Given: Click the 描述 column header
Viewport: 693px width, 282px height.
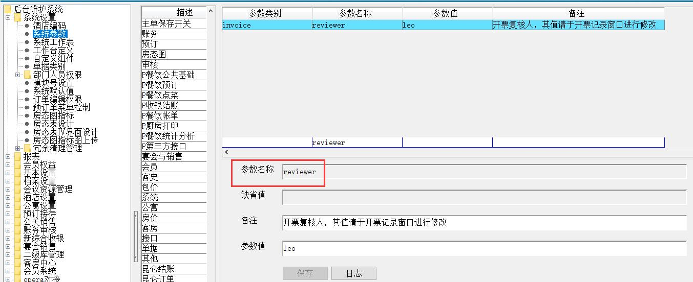Looking at the screenshot, I should click(x=174, y=13).
